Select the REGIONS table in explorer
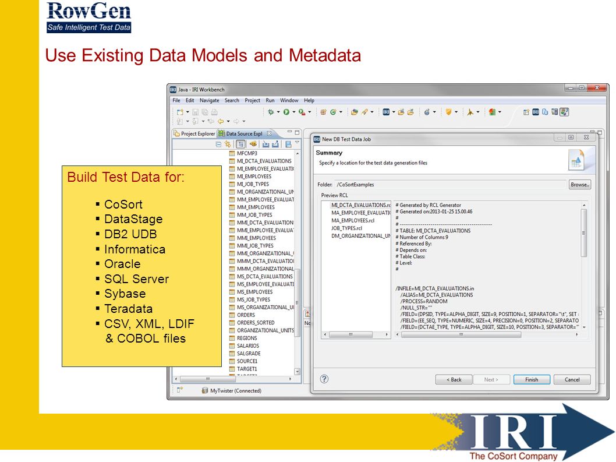The height and width of the screenshot is (462, 616). [x=247, y=338]
